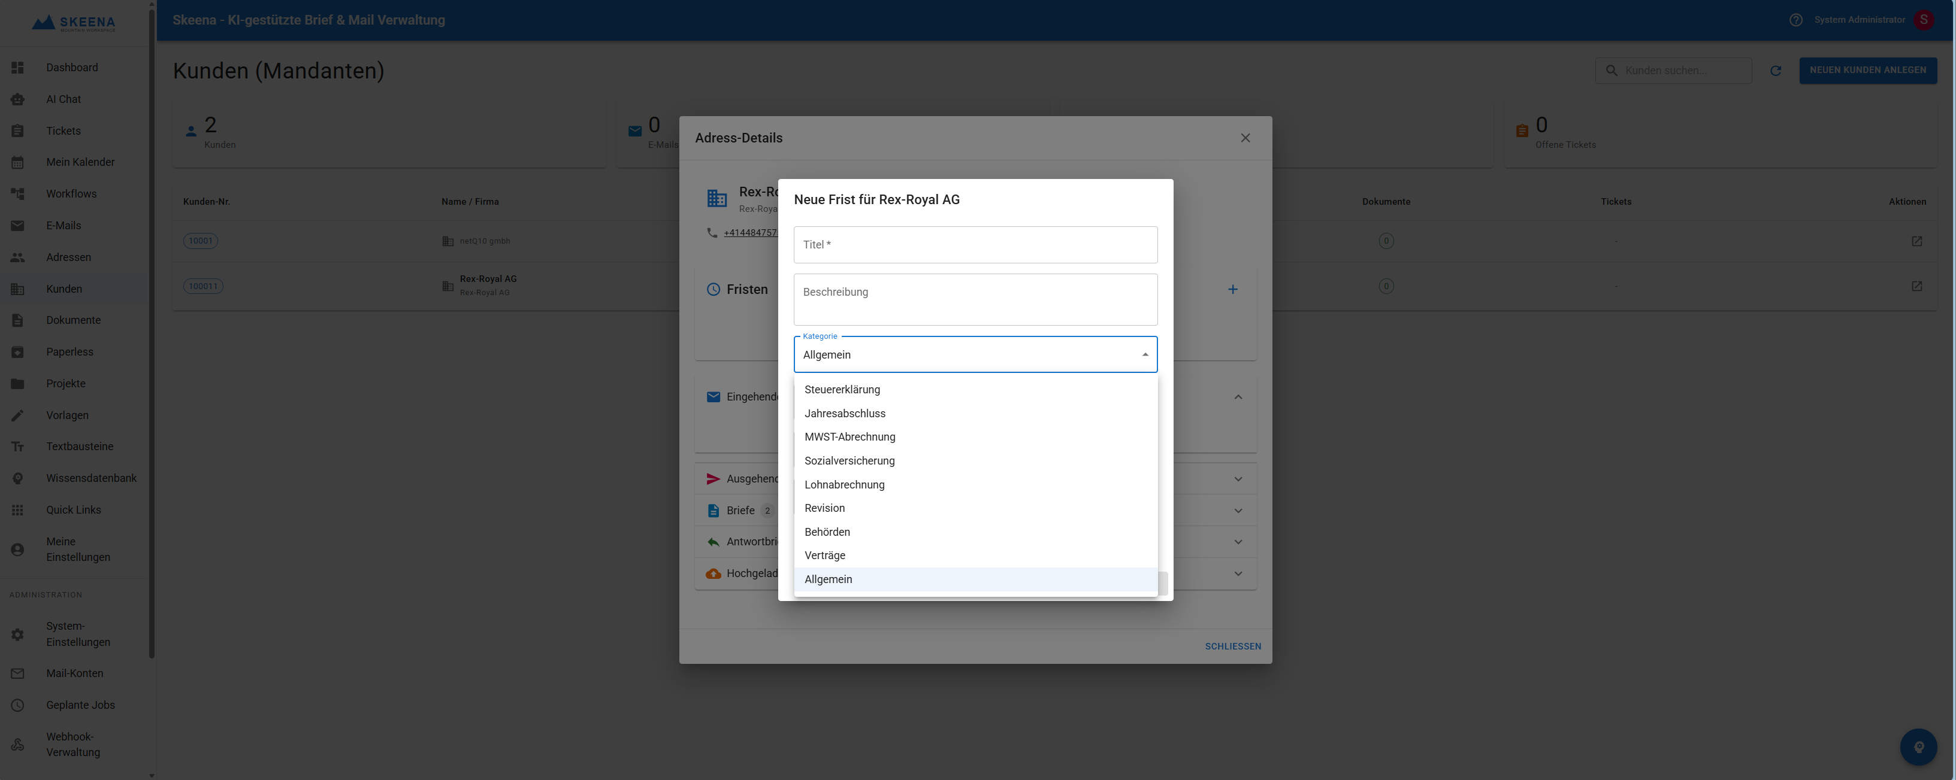Click into the Titel input field
The image size is (1956, 780).
(975, 244)
